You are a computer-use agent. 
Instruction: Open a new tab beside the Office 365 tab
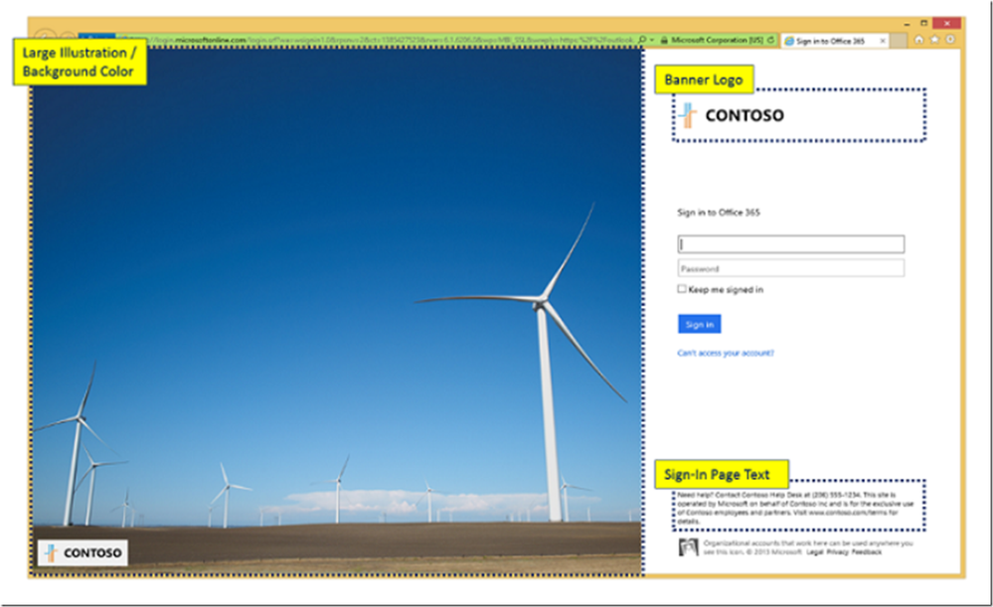898,41
